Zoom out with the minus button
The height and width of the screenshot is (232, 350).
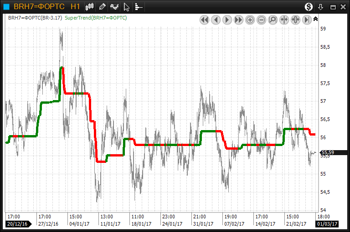tap(261, 20)
